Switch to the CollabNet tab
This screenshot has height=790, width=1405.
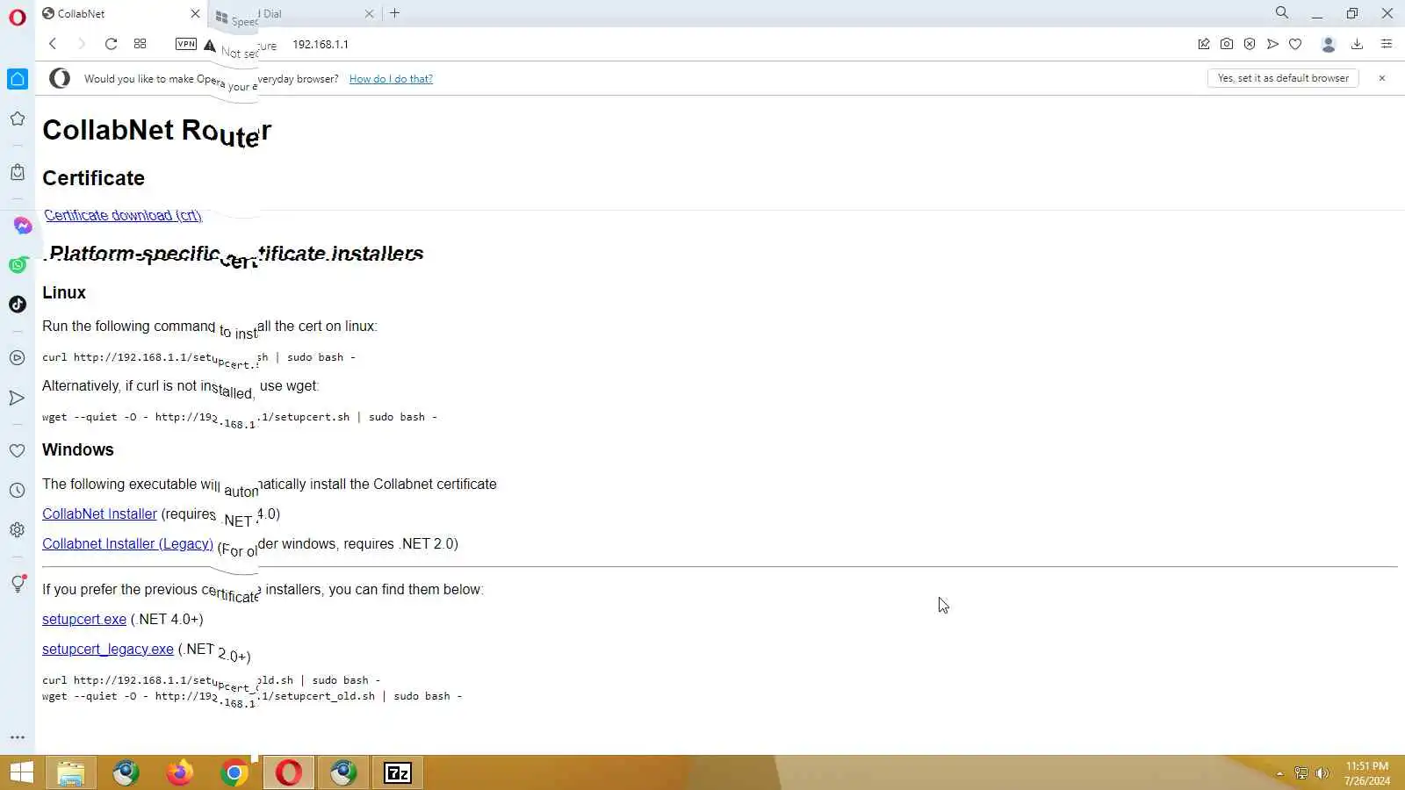click(x=120, y=14)
